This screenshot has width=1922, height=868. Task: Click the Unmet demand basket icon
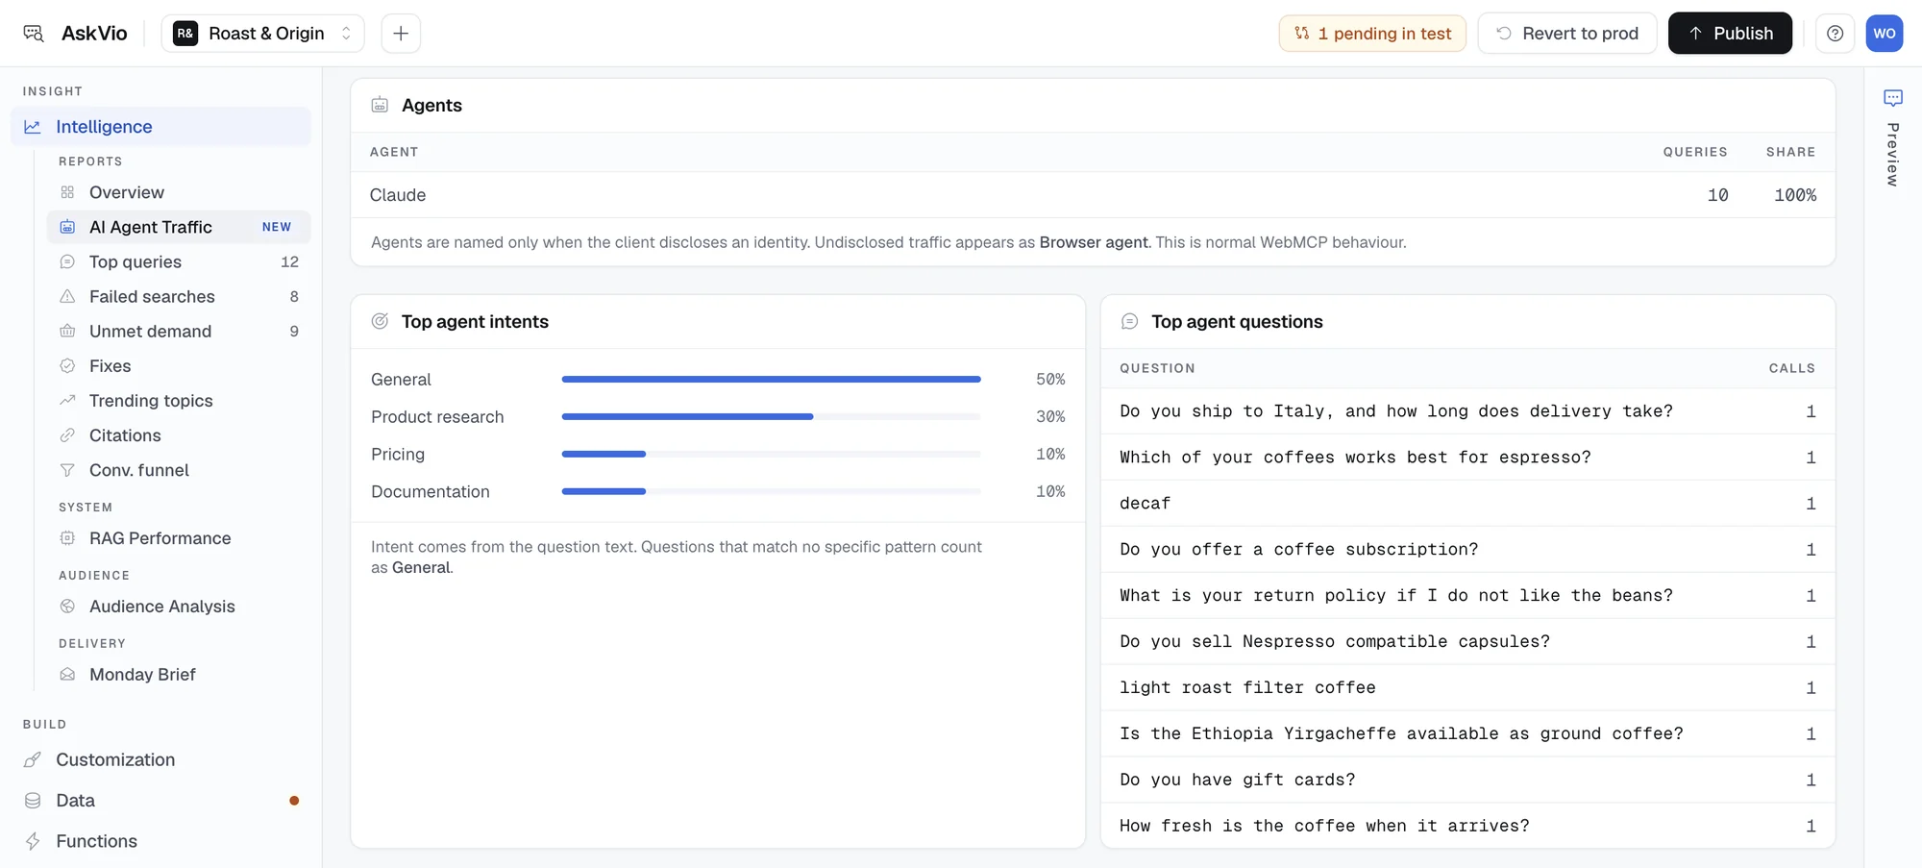pos(67,331)
